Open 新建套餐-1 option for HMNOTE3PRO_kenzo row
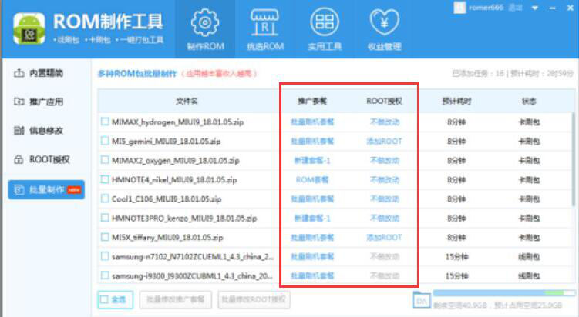 coord(312,219)
